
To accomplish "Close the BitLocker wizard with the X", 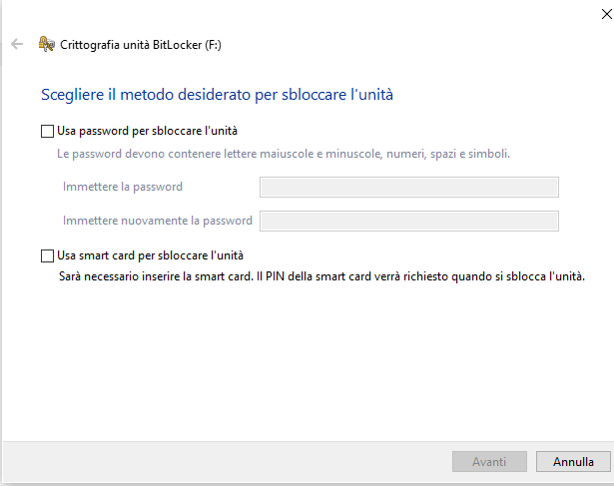I will [607, 14].
